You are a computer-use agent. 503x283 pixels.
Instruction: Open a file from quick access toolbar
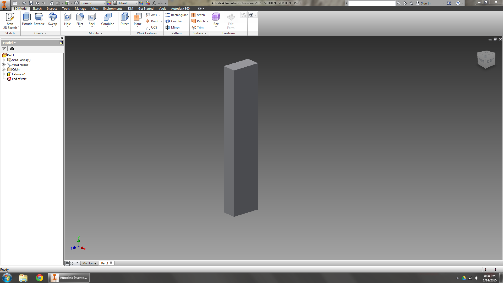pyautogui.click(x=24, y=3)
